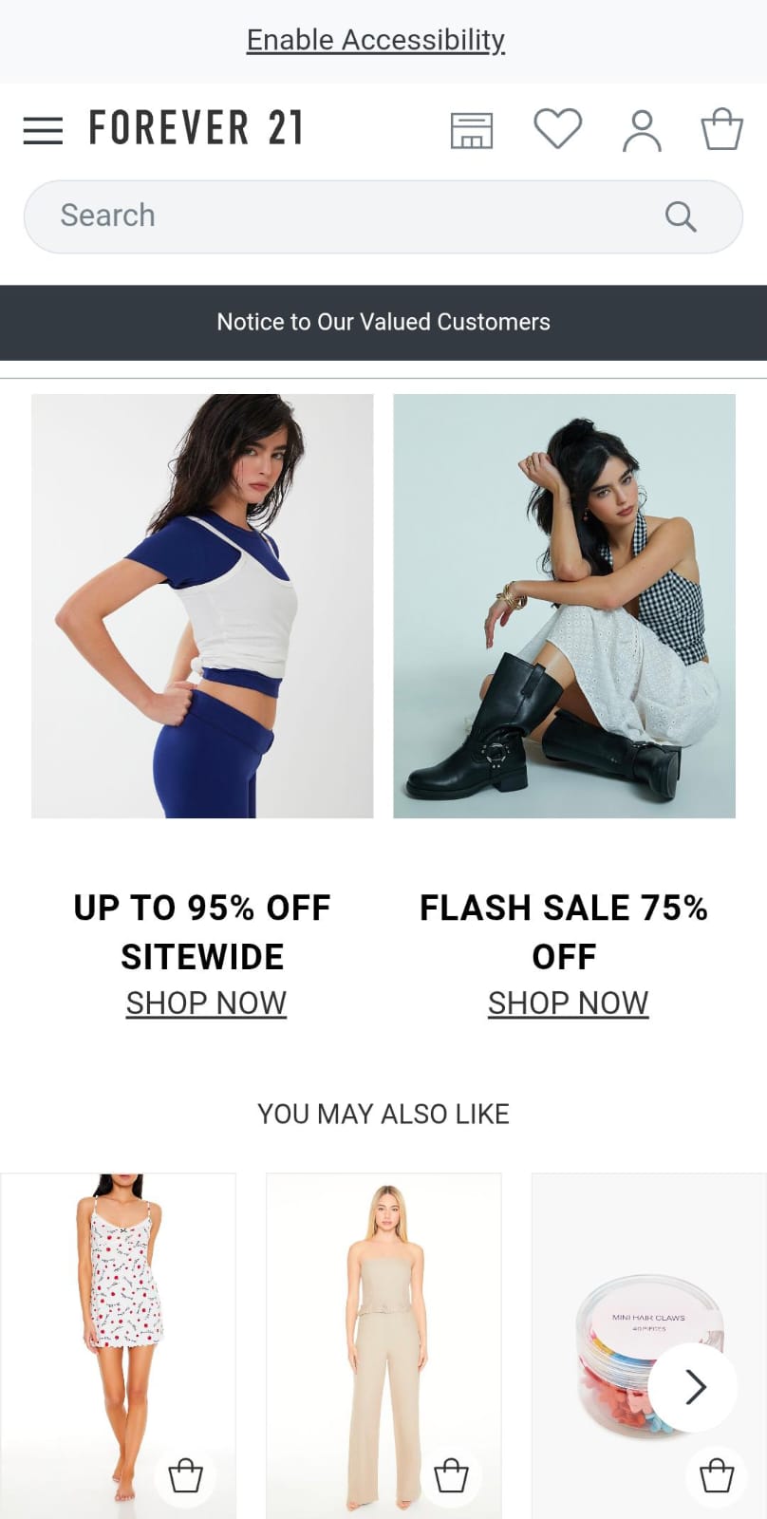Click the Enable Accessibility link
This screenshot has width=767, height=1519.
[x=376, y=40]
